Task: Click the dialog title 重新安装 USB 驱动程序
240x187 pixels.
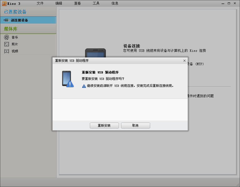Action: pos(72,61)
